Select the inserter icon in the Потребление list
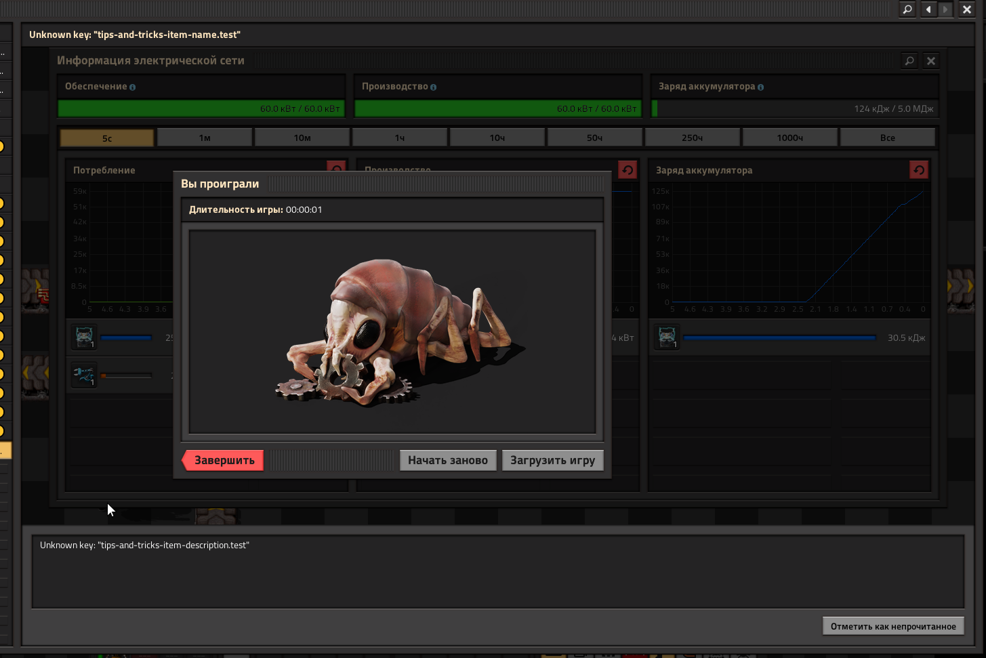Viewport: 986px width, 658px height. pyautogui.click(x=84, y=375)
